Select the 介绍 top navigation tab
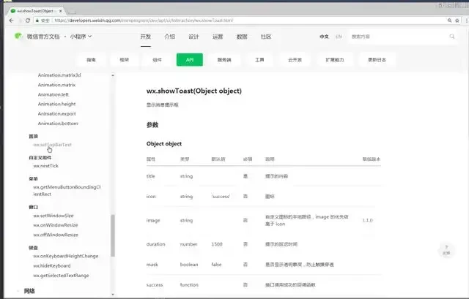 [169, 37]
